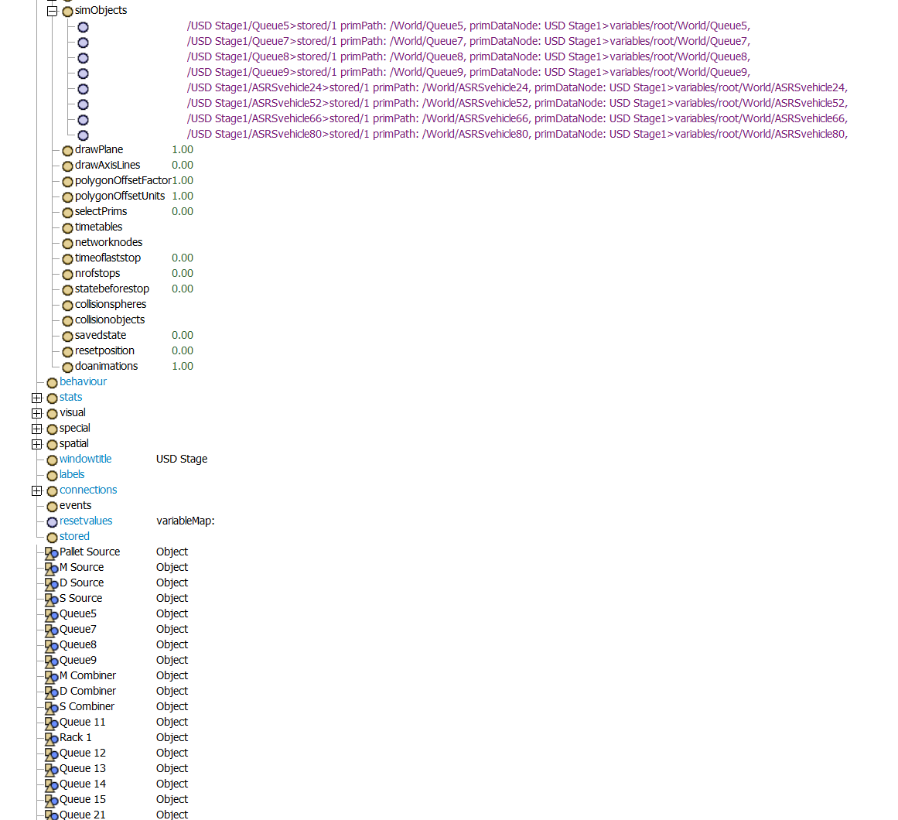Expand the spatial node
The height and width of the screenshot is (820, 898).
click(36, 444)
